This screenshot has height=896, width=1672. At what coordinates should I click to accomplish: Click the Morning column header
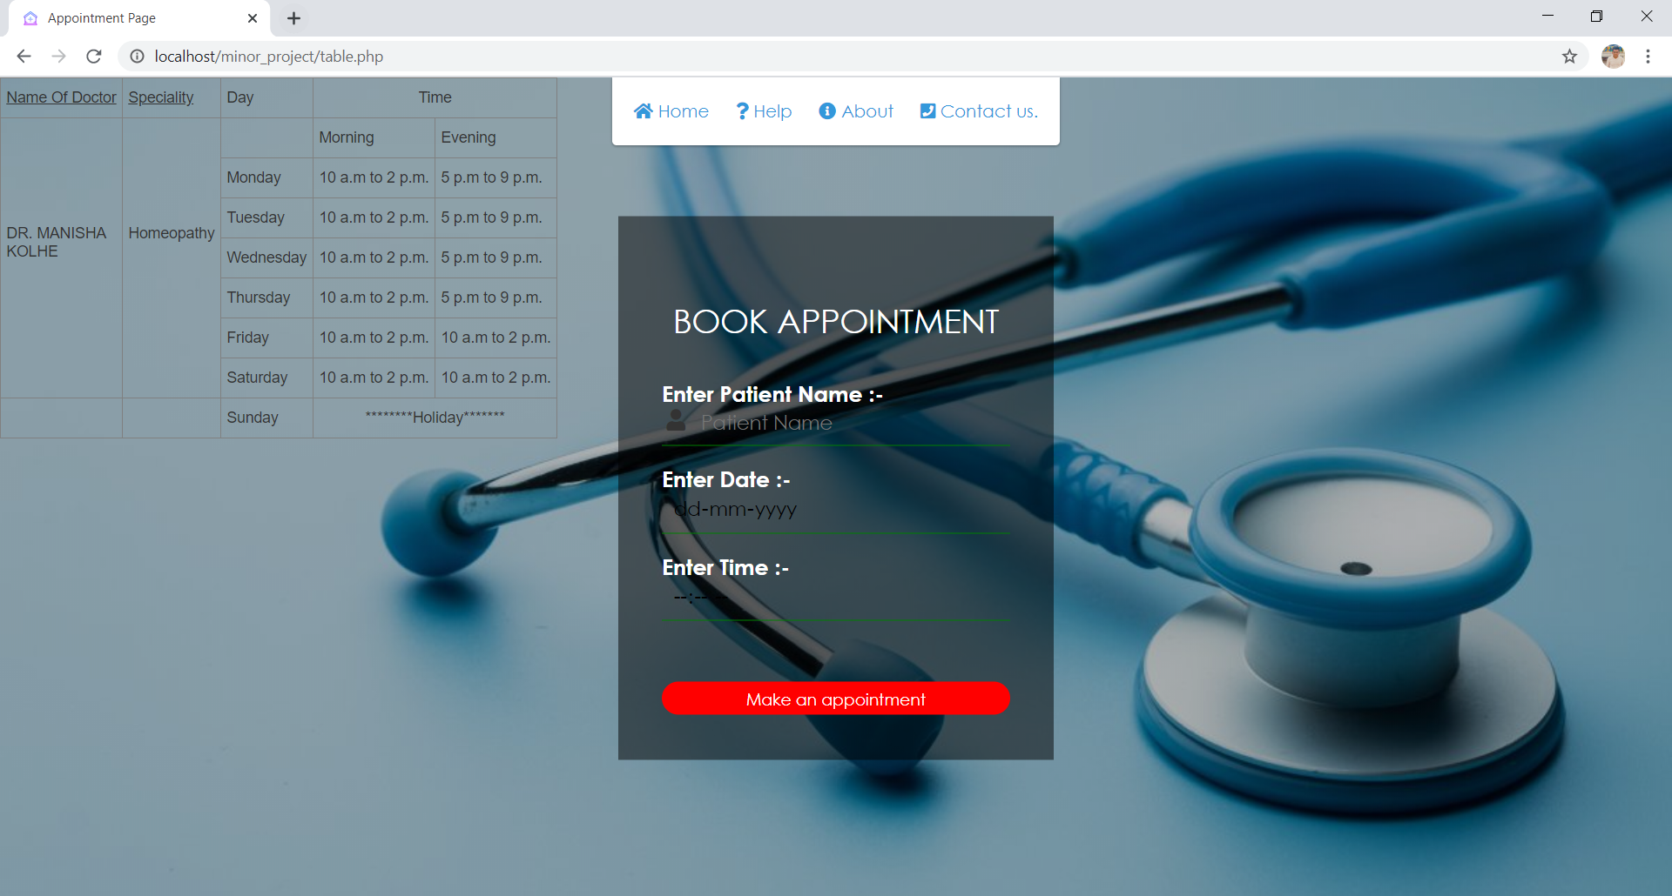tap(374, 137)
